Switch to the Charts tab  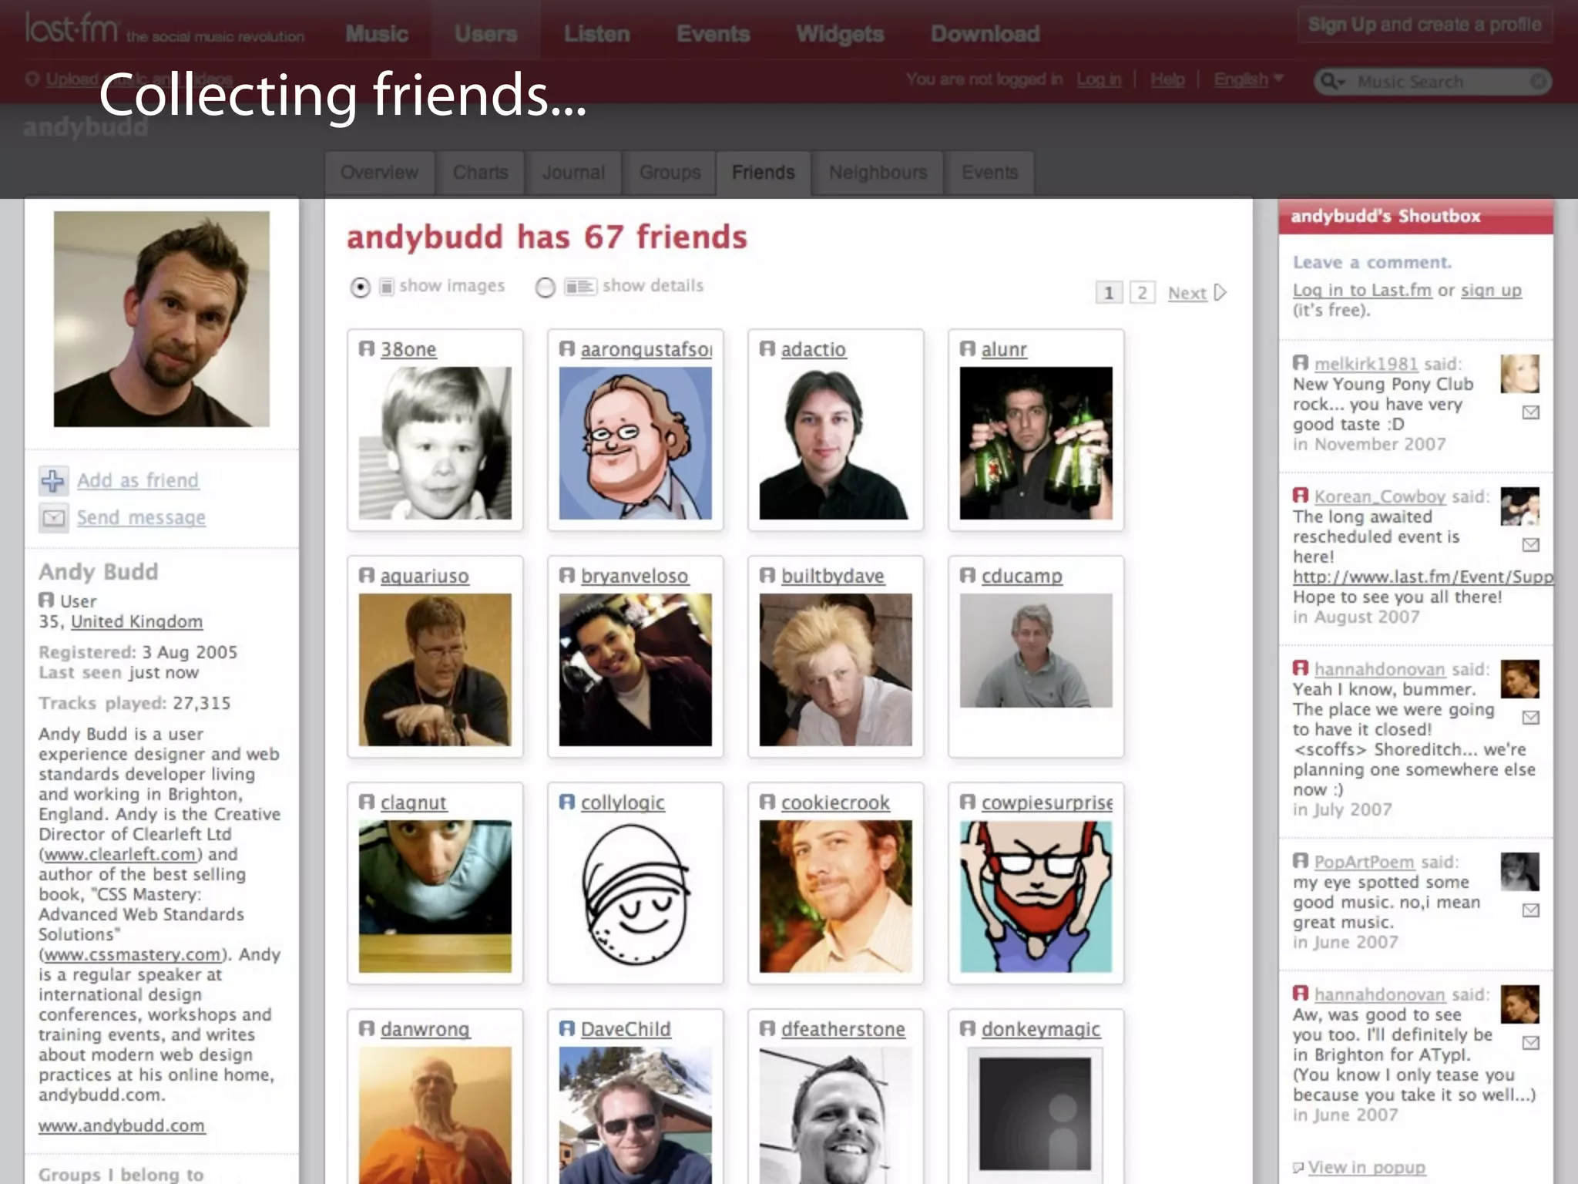(480, 172)
